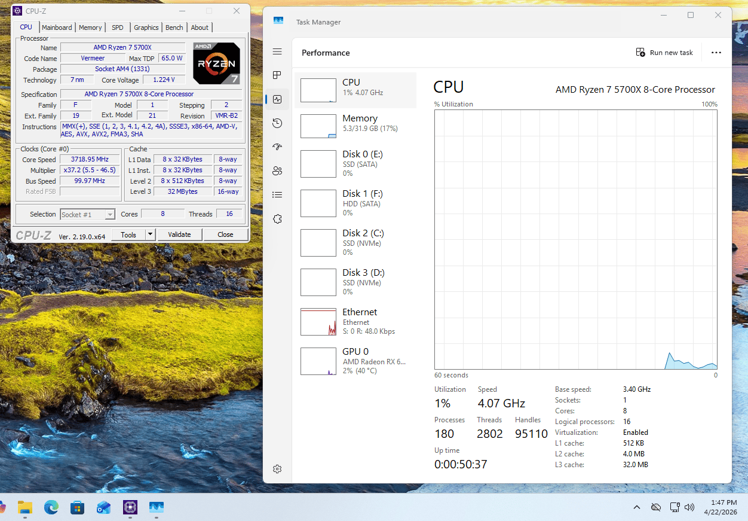Open Outlook from taskbar
The width and height of the screenshot is (748, 521).
click(x=103, y=508)
